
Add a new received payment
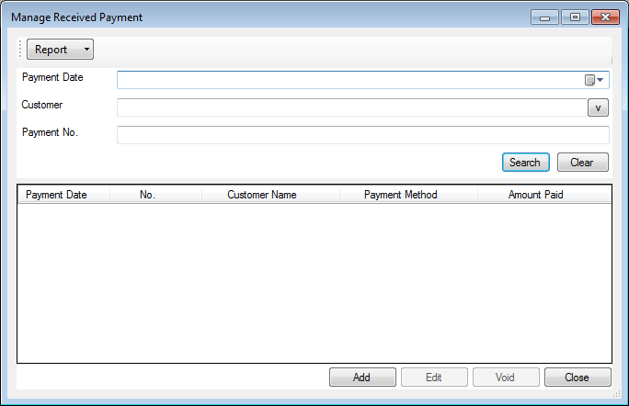pyautogui.click(x=362, y=378)
